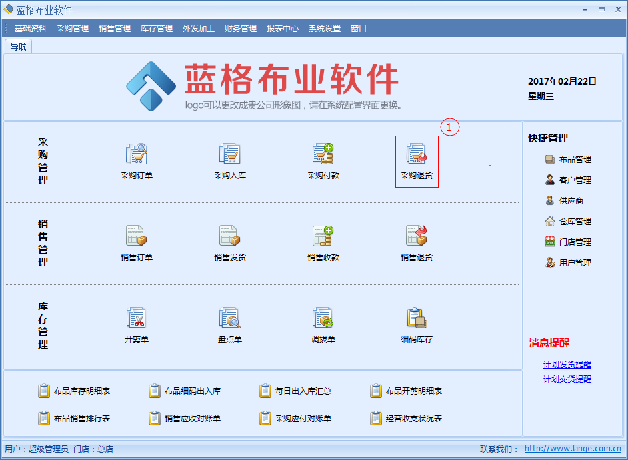
Task: Click the 计划发货提醒 link
Action: click(x=567, y=365)
